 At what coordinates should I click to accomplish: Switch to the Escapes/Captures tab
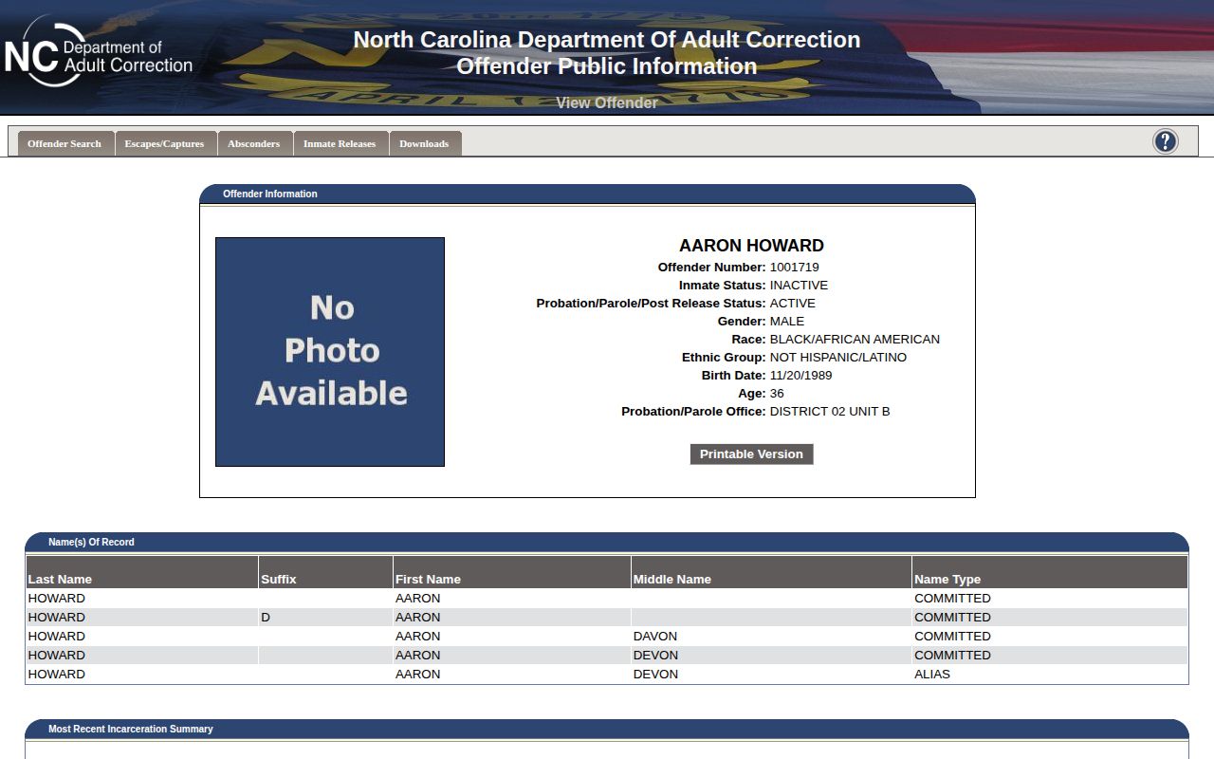pos(164,143)
